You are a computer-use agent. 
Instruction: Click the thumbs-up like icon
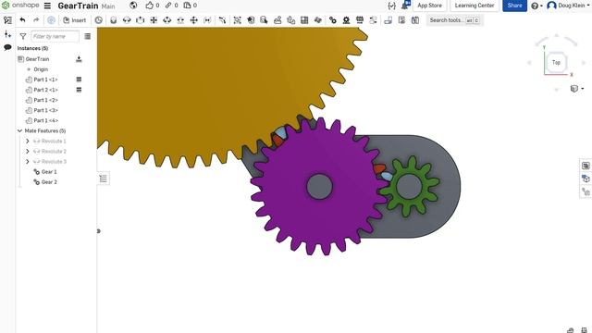pos(150,6)
